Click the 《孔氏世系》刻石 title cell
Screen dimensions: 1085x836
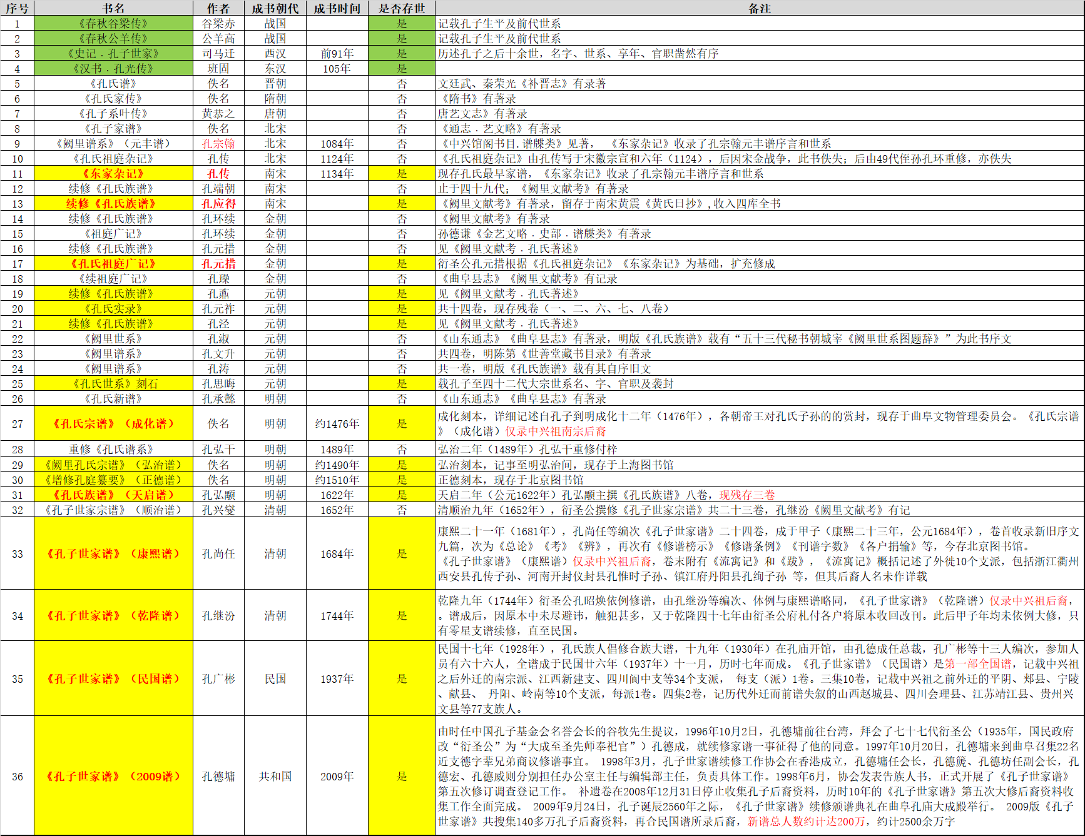pos(113,384)
